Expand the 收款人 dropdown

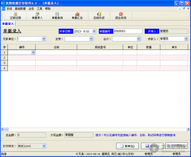coord(186,39)
